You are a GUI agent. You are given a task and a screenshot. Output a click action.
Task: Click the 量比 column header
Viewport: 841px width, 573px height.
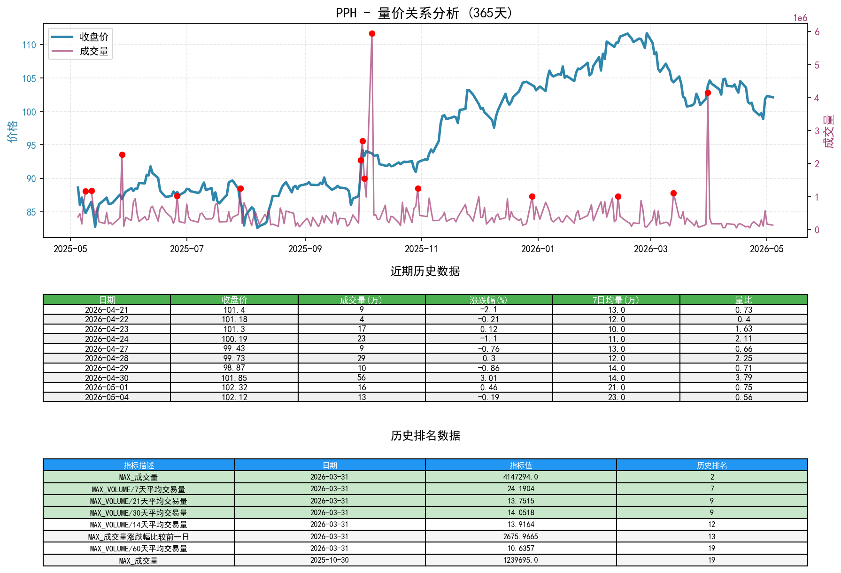(x=744, y=300)
